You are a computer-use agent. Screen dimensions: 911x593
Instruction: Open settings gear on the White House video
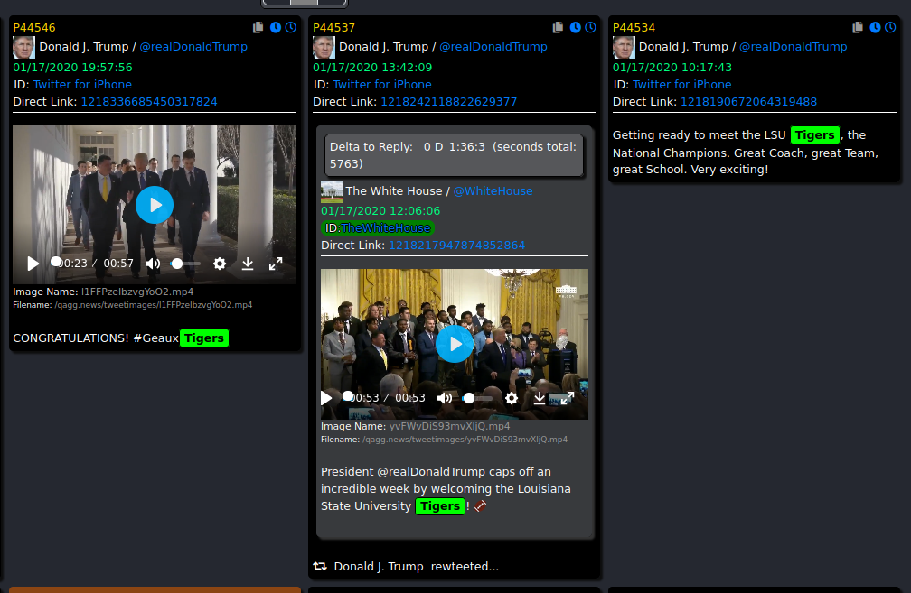click(512, 398)
